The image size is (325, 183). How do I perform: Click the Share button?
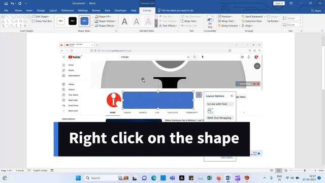tap(316, 10)
